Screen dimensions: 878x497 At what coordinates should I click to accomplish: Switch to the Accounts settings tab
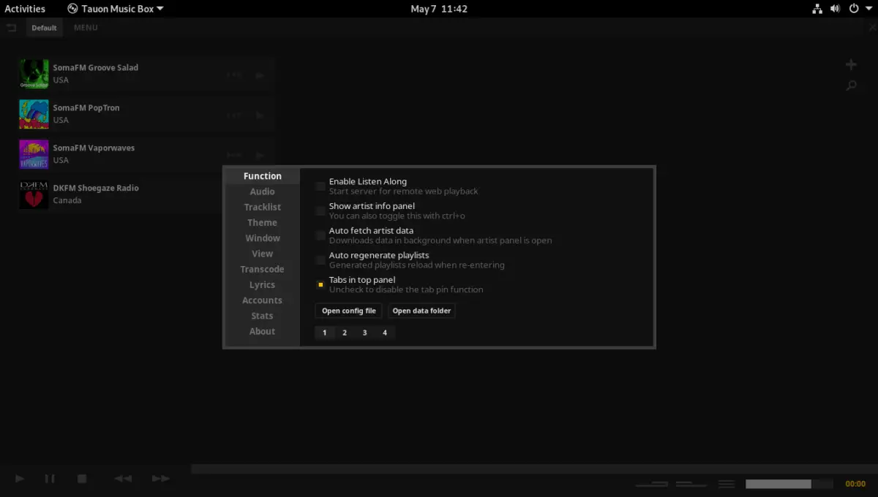point(263,300)
